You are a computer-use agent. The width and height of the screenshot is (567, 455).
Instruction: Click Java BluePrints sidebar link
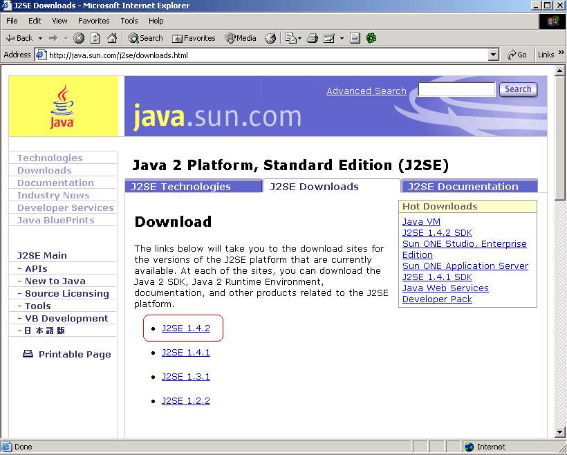tap(56, 220)
